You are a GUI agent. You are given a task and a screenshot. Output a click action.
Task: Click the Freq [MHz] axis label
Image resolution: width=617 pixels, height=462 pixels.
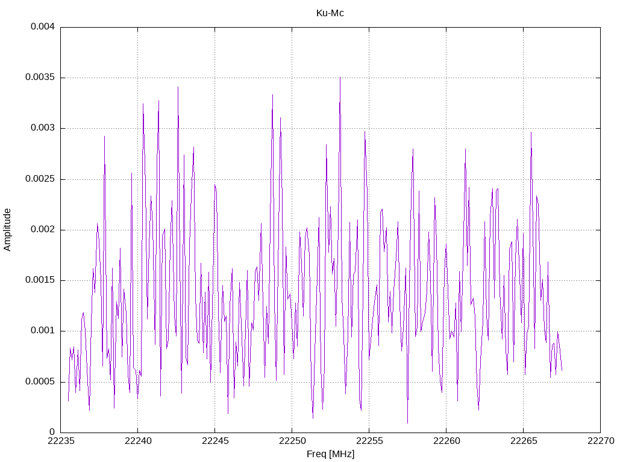331,454
